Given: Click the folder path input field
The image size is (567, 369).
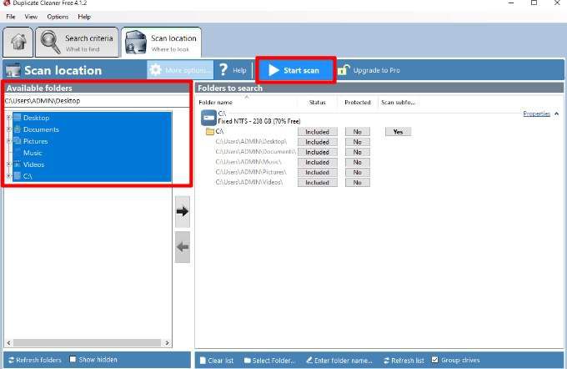Looking at the screenshot, I should 97,101.
